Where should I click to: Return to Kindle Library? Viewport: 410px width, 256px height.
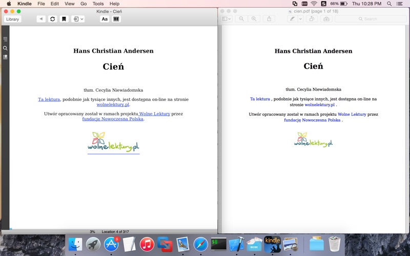[12, 19]
